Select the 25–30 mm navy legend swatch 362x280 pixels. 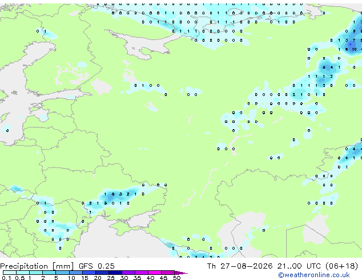[115, 273]
